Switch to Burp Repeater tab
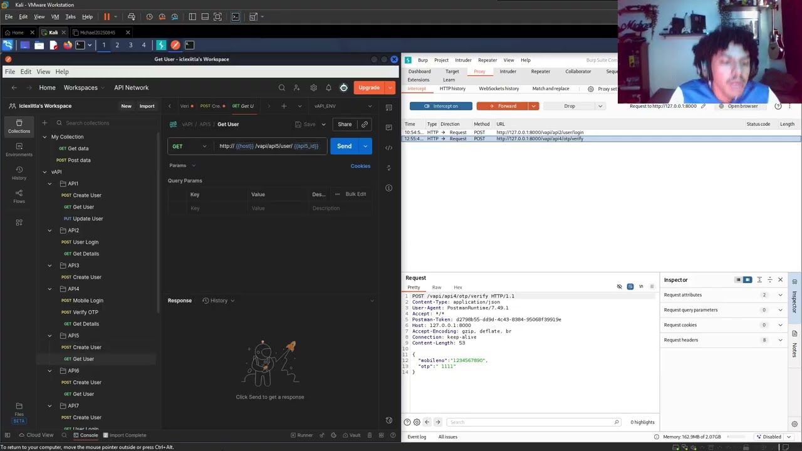Screen dimensions: 802x451 pos(541,71)
